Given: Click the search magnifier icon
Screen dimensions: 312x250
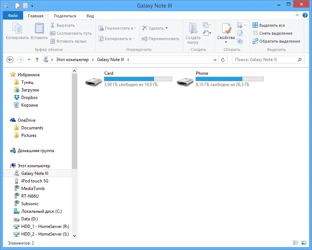Looking at the screenshot, I should tap(299, 60).
